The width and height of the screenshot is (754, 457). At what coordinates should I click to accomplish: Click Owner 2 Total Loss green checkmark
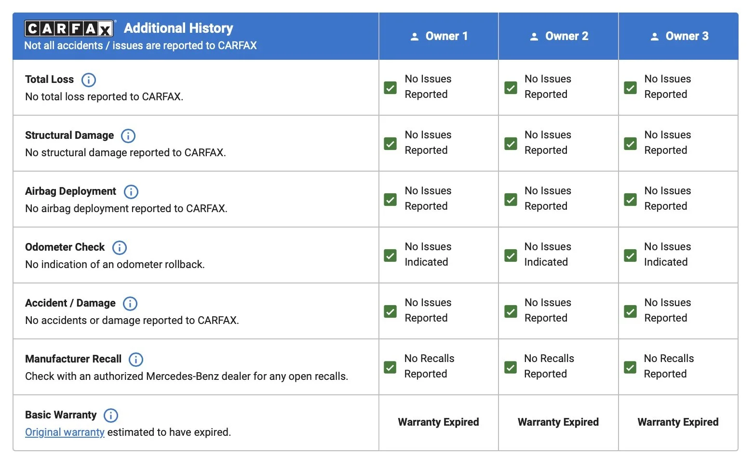tap(511, 88)
